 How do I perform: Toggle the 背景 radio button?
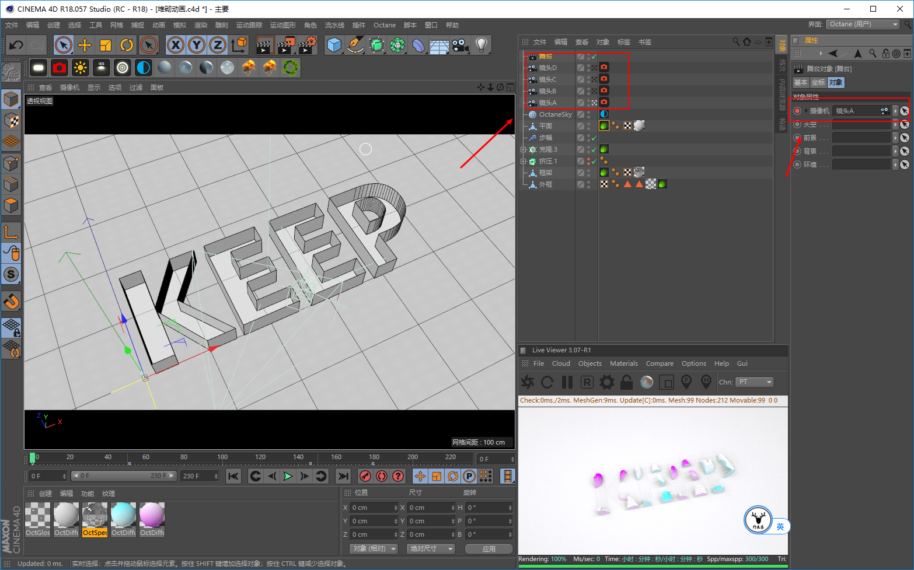(x=797, y=151)
